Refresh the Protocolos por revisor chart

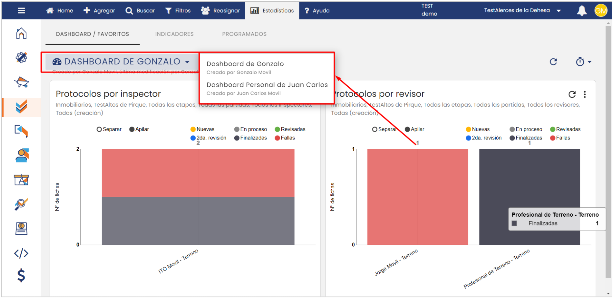(572, 95)
